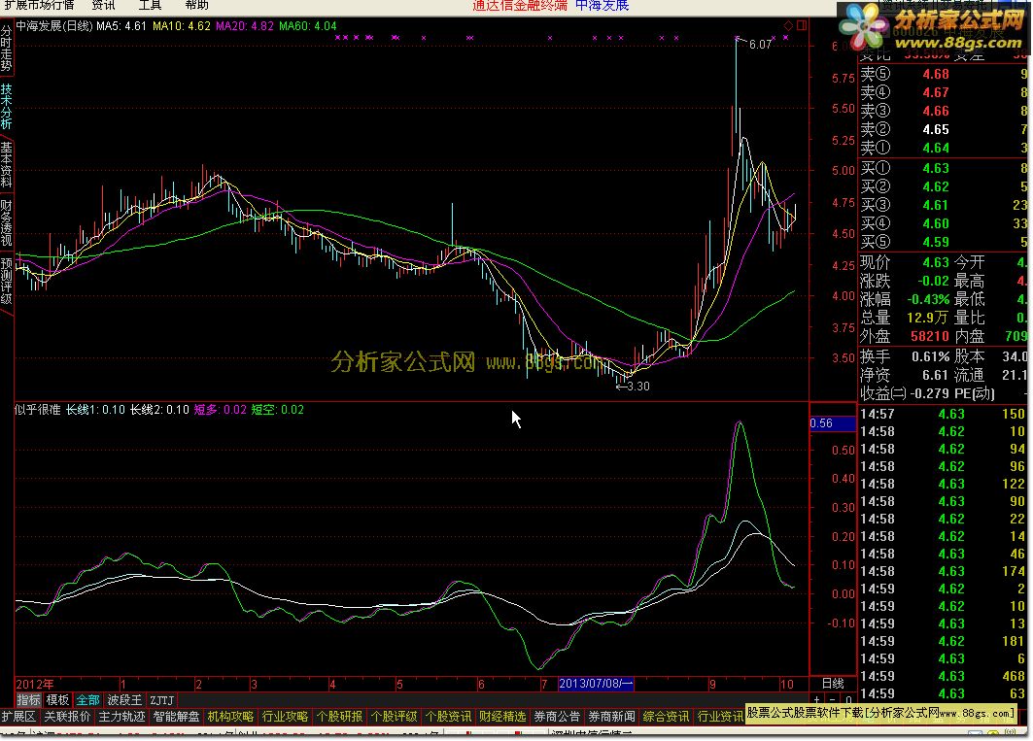Click the 短空: 0.02 indicator value
Screen dimensions: 1033x741
click(x=277, y=410)
